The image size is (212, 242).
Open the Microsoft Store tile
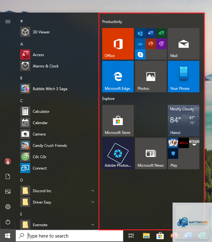[118, 121]
